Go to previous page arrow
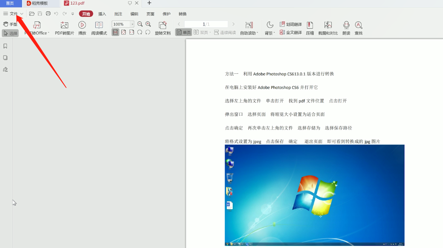443x248 pixels. pyautogui.click(x=179, y=24)
